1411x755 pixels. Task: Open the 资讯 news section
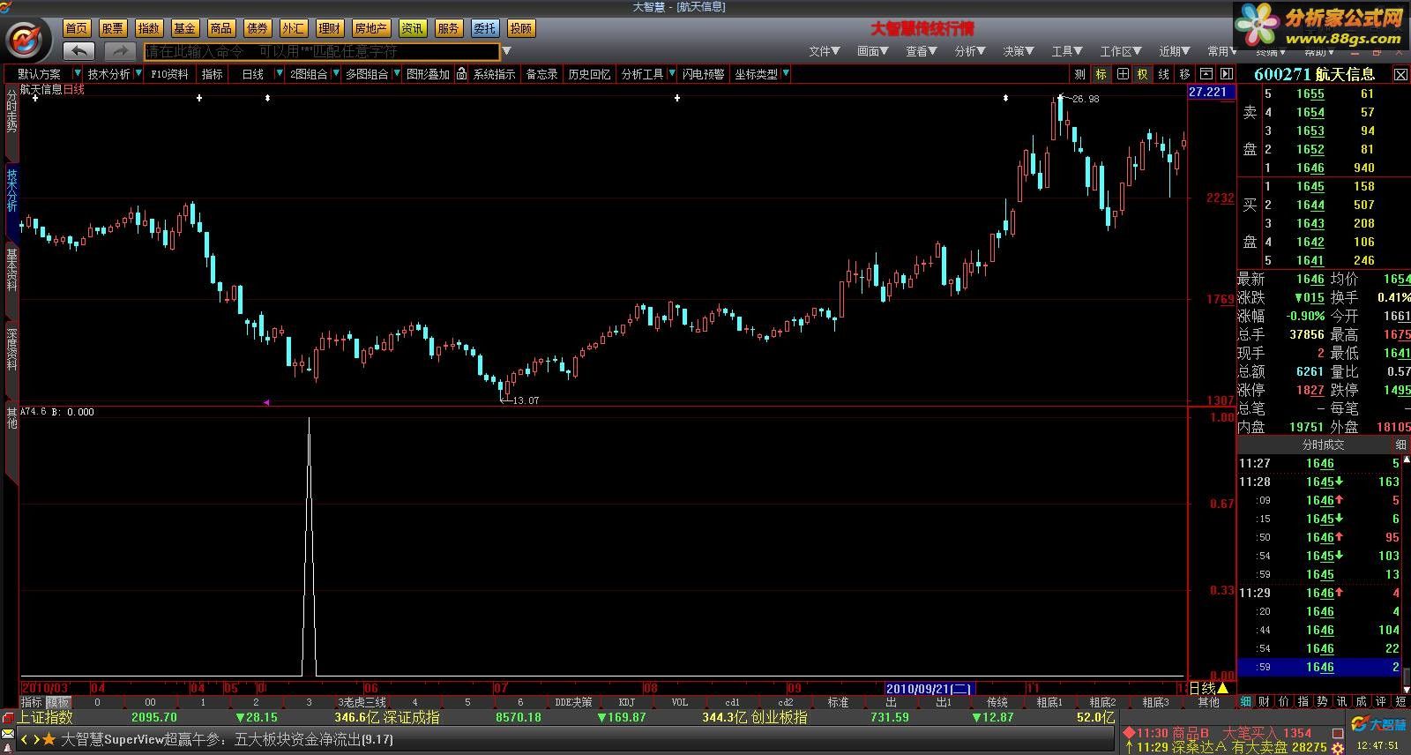pyautogui.click(x=412, y=28)
